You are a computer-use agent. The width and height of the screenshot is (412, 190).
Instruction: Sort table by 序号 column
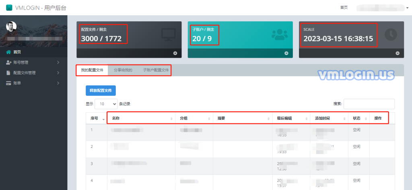[x=97, y=118]
